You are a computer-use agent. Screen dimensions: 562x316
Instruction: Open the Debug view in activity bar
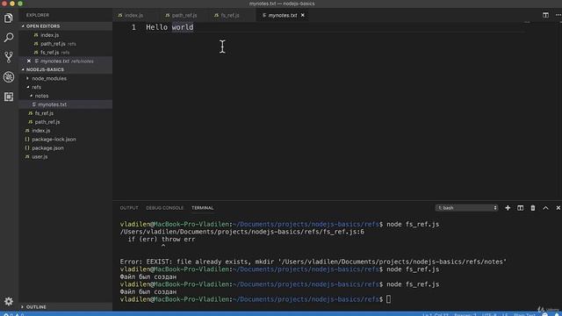tap(9, 76)
